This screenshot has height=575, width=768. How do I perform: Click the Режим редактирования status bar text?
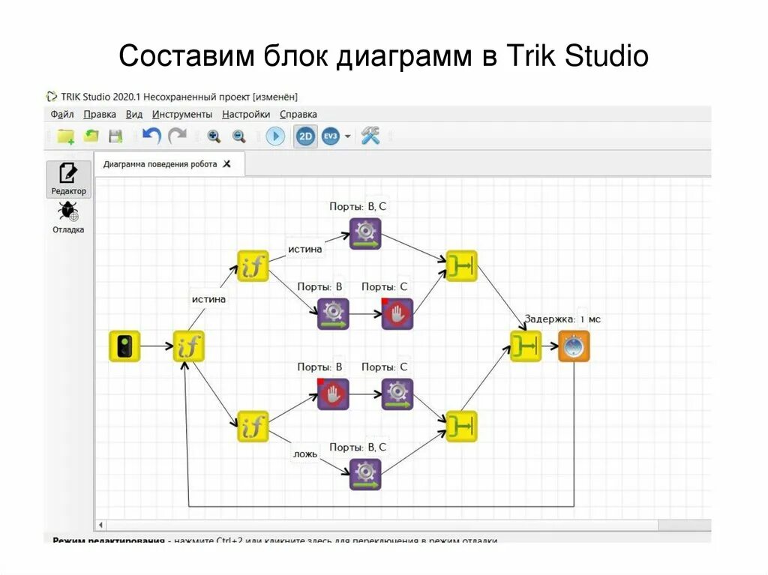point(109,541)
